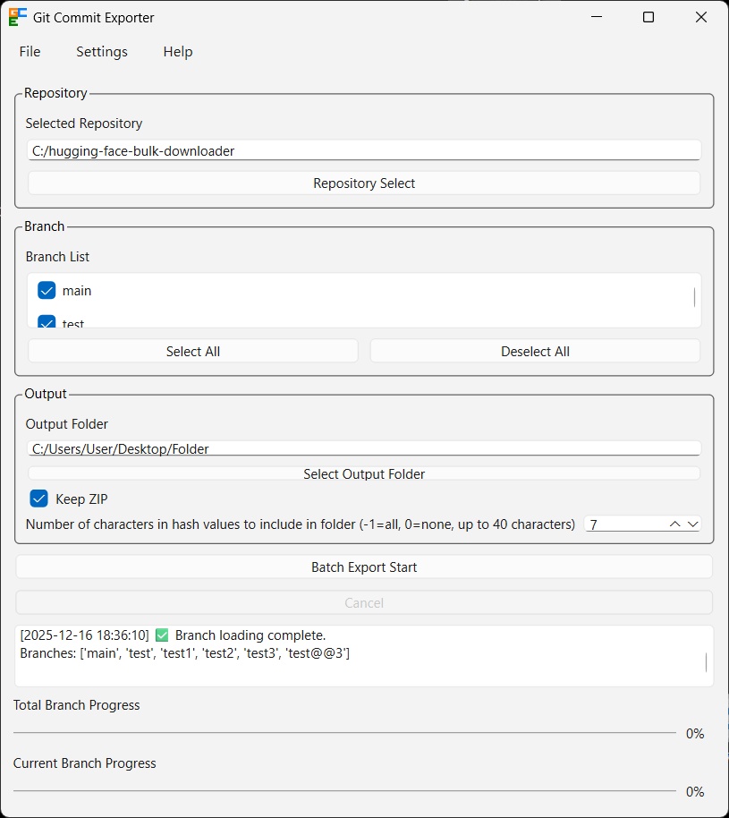Screen dimensions: 729x818
Task: Toggle the test branch checkbox
Action: (x=47, y=322)
